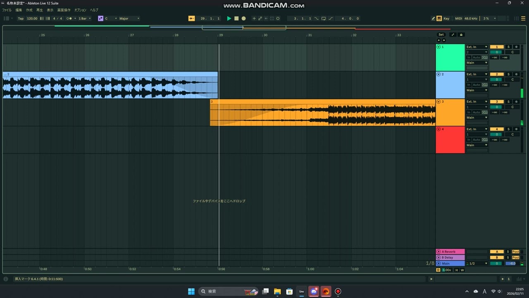Open the オプション menu
The image size is (529, 298).
[x=80, y=10]
